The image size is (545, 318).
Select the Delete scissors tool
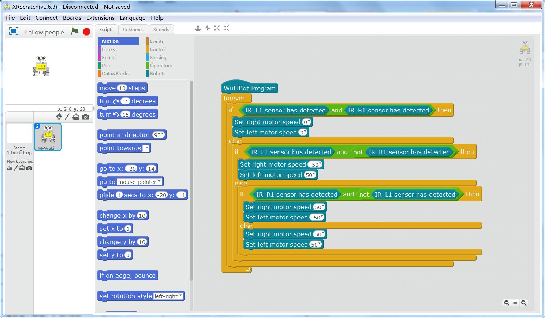207,28
